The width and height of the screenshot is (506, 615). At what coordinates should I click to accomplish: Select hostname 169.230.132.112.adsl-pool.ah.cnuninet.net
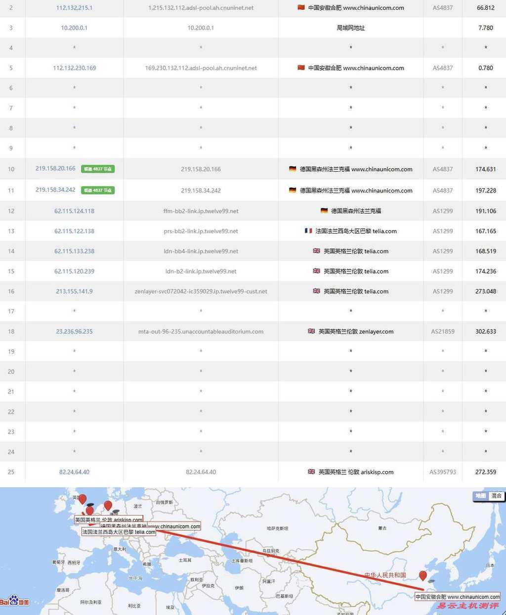tap(201, 68)
